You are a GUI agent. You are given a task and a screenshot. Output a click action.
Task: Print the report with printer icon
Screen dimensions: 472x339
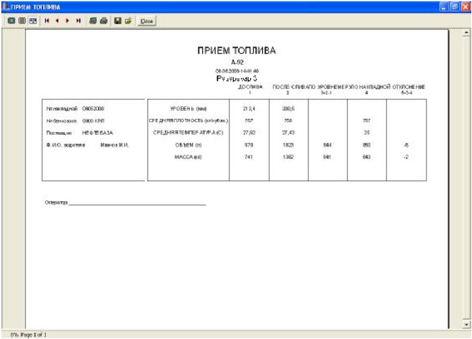[104, 21]
